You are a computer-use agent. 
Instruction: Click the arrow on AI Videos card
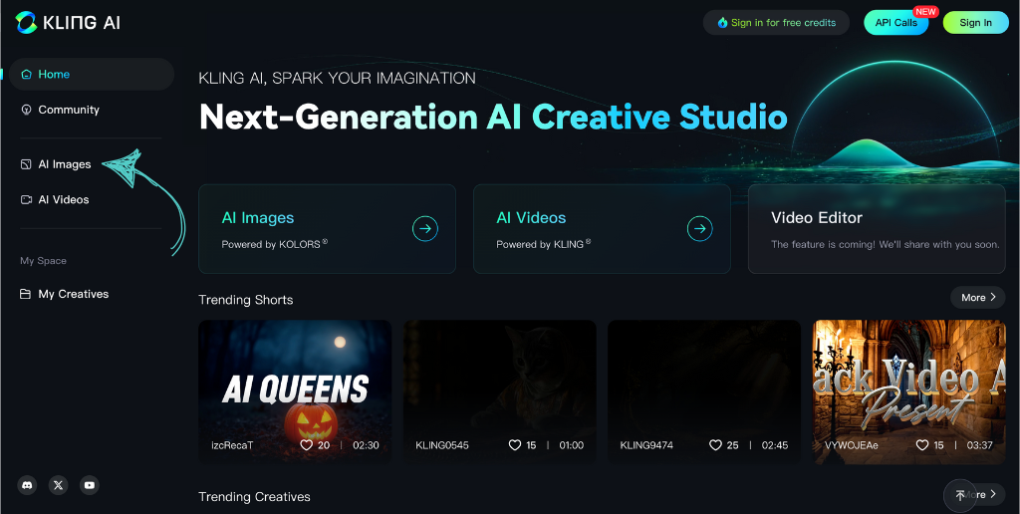pos(700,228)
